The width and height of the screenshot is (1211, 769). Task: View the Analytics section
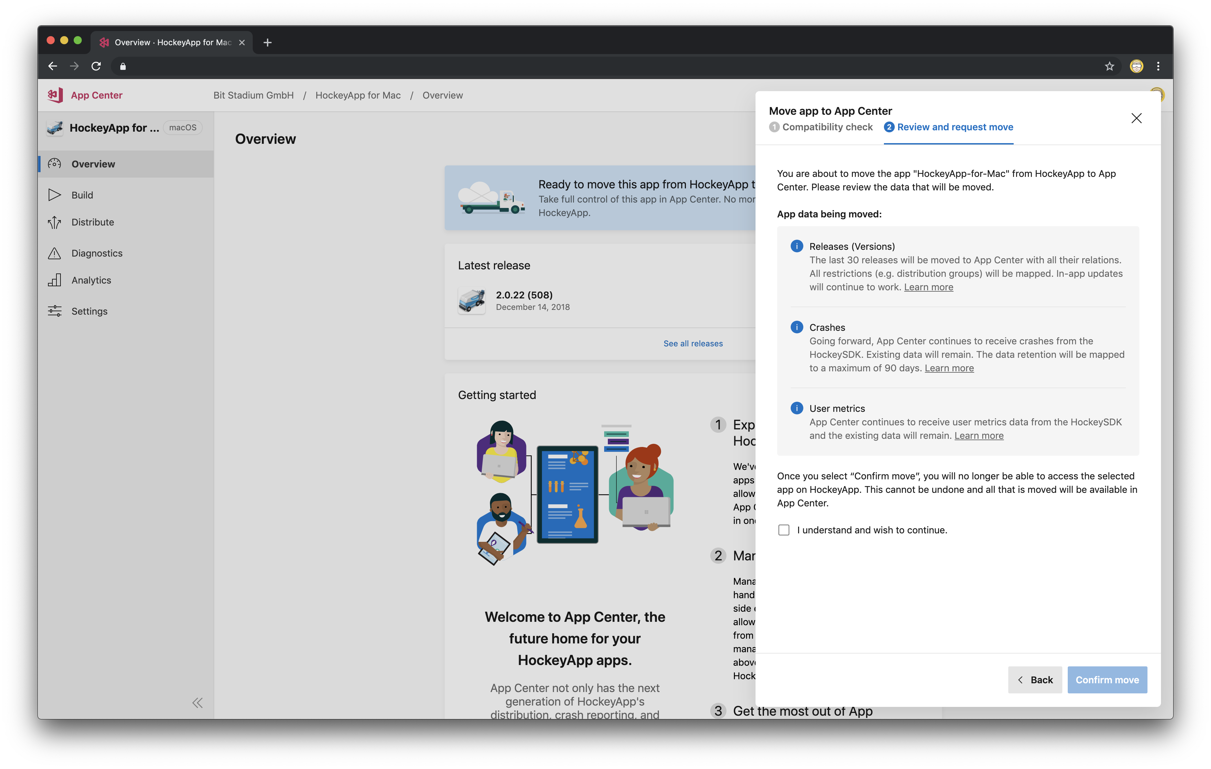pos(91,280)
